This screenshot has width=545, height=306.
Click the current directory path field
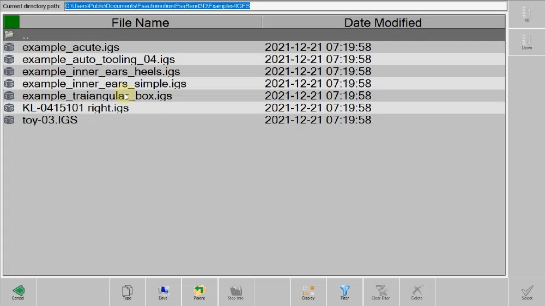(x=286, y=6)
